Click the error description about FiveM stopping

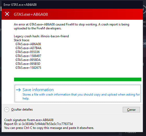[71, 26]
